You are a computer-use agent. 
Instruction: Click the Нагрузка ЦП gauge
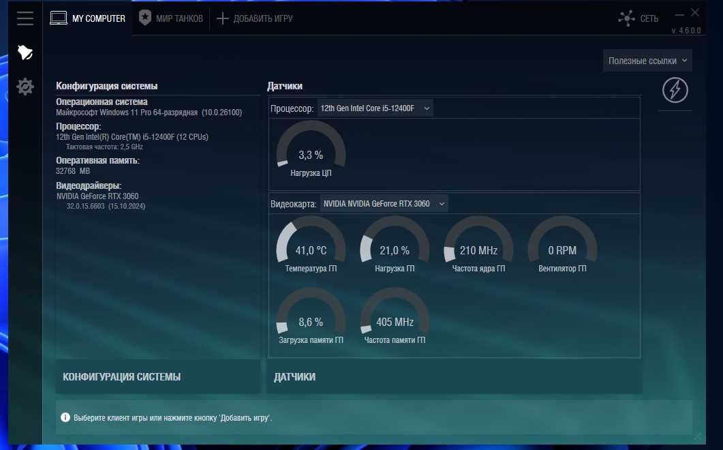click(x=311, y=149)
